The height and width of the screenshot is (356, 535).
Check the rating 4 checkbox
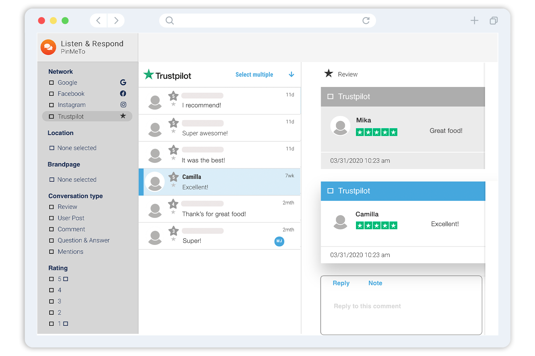click(x=51, y=290)
